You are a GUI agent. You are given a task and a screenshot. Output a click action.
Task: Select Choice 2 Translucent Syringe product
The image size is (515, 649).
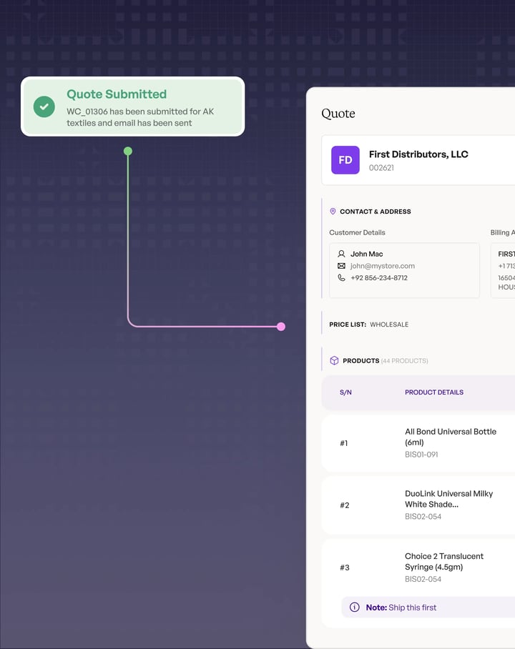point(444,561)
